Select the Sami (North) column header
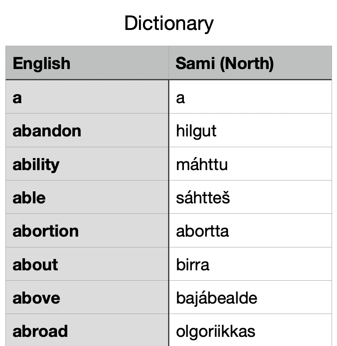The width and height of the screenshot is (337, 346). point(225,63)
